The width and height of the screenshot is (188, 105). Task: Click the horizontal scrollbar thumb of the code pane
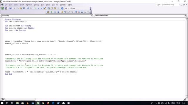pyautogui.click(x=21, y=99)
